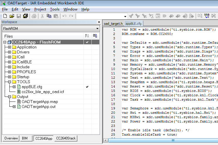218x145 pixels.
Task: Click the Navigate Forward icon
Action: [x=192, y=16]
